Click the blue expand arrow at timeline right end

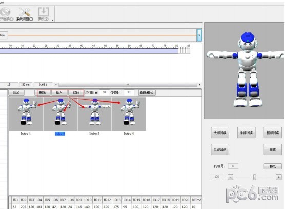coord(199,35)
